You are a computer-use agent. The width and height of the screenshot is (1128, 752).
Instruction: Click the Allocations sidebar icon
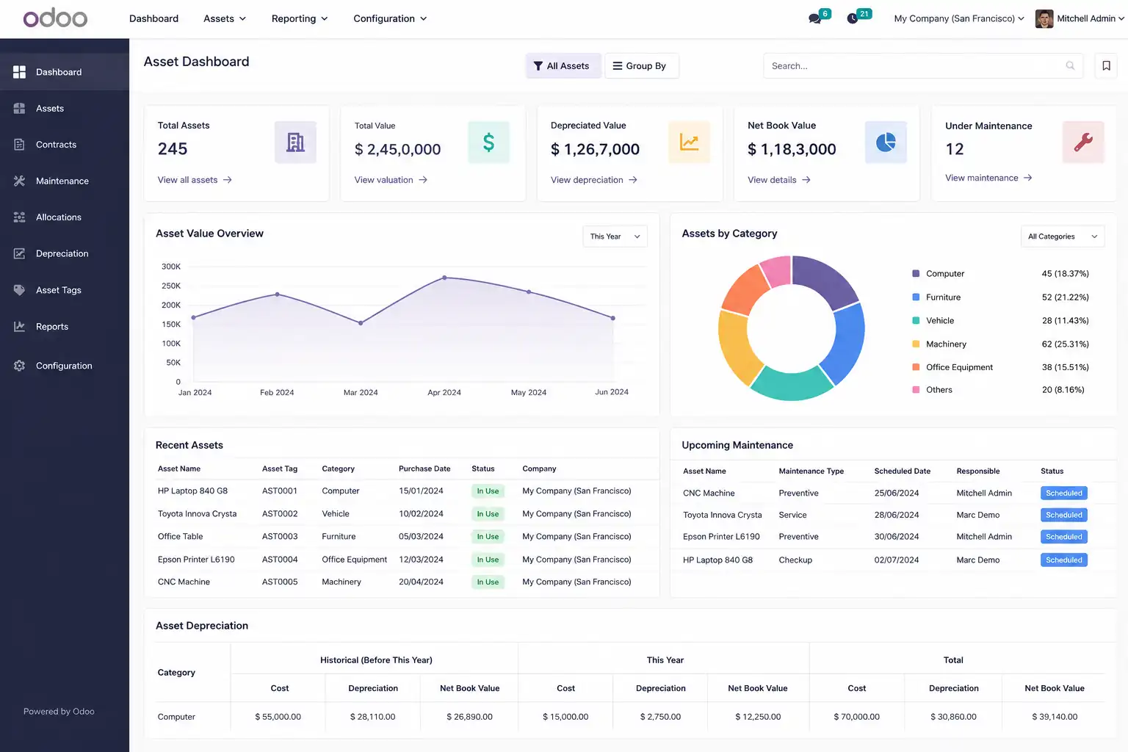tap(20, 217)
